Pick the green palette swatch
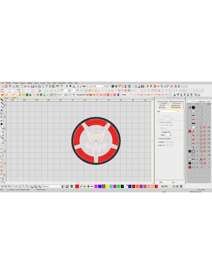Image resolution: width=212 pixels, height=274 pixels. point(119,186)
